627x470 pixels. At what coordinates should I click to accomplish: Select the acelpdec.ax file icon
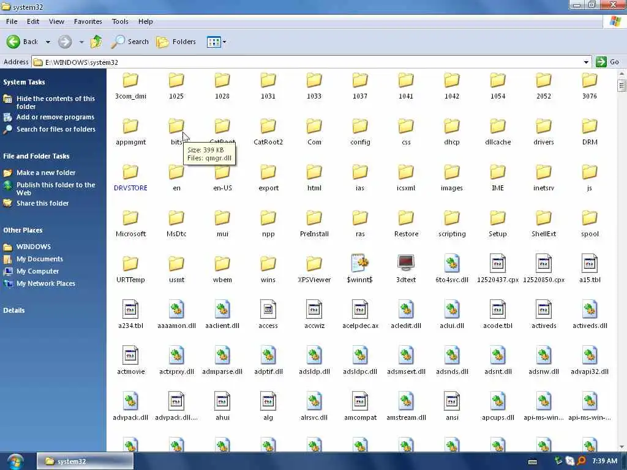coord(360,309)
